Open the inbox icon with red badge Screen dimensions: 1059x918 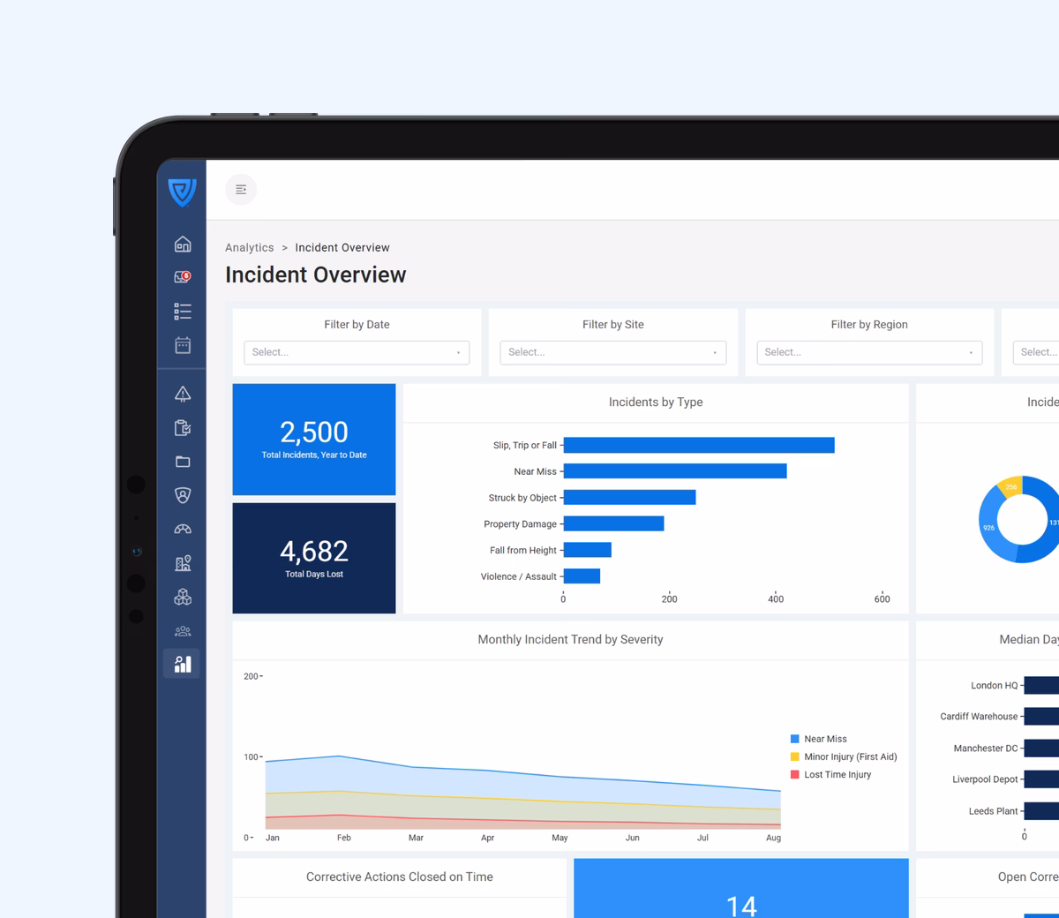pyautogui.click(x=183, y=277)
